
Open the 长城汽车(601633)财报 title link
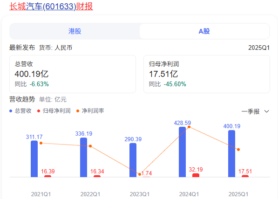(x=51, y=7)
